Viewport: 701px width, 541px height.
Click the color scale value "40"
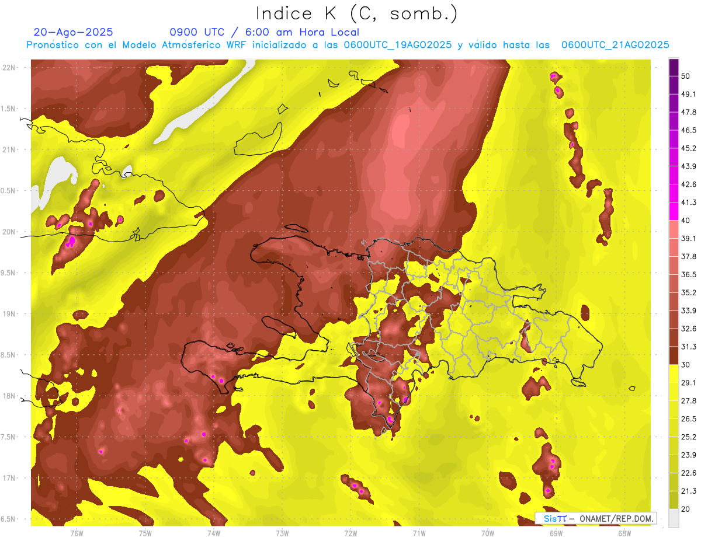685,221
